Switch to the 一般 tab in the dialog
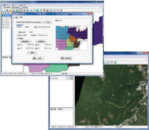 click(16, 17)
